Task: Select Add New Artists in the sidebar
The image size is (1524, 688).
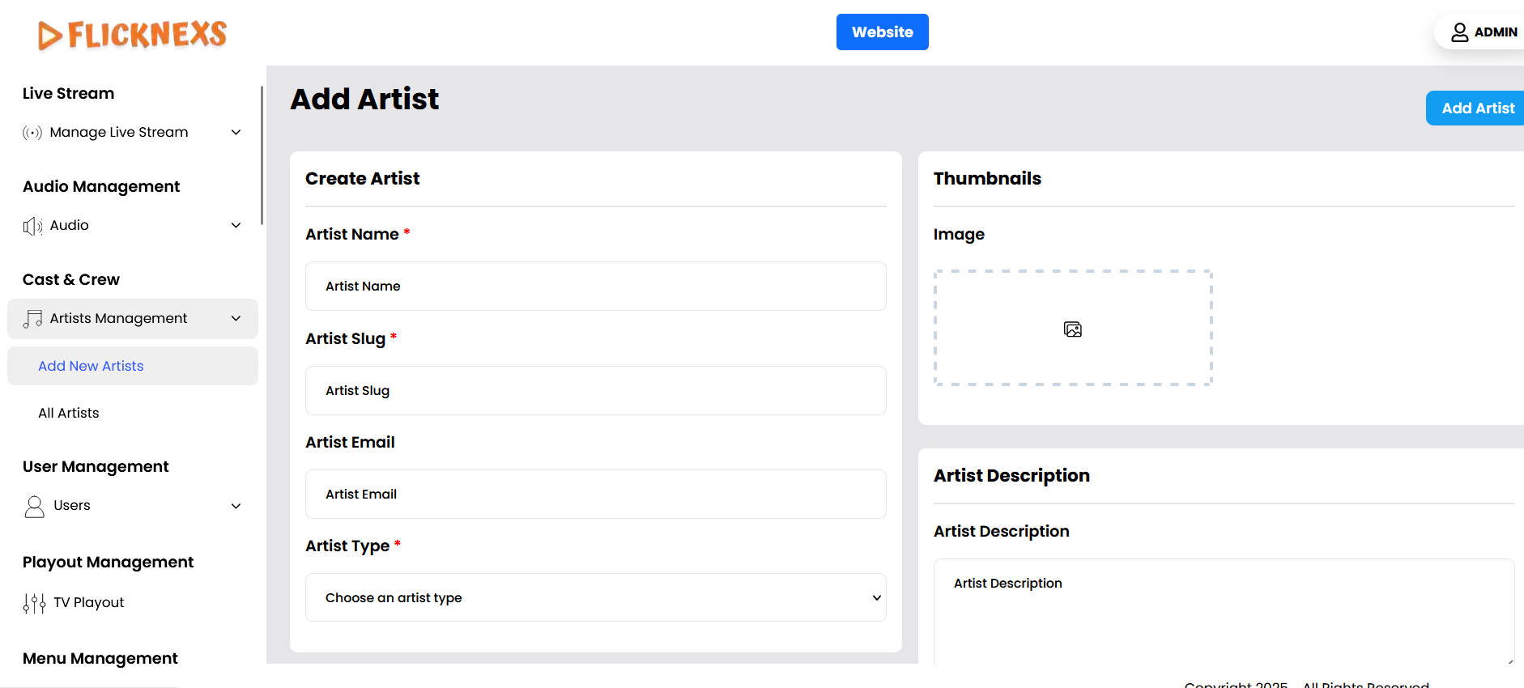Action: [x=91, y=366]
